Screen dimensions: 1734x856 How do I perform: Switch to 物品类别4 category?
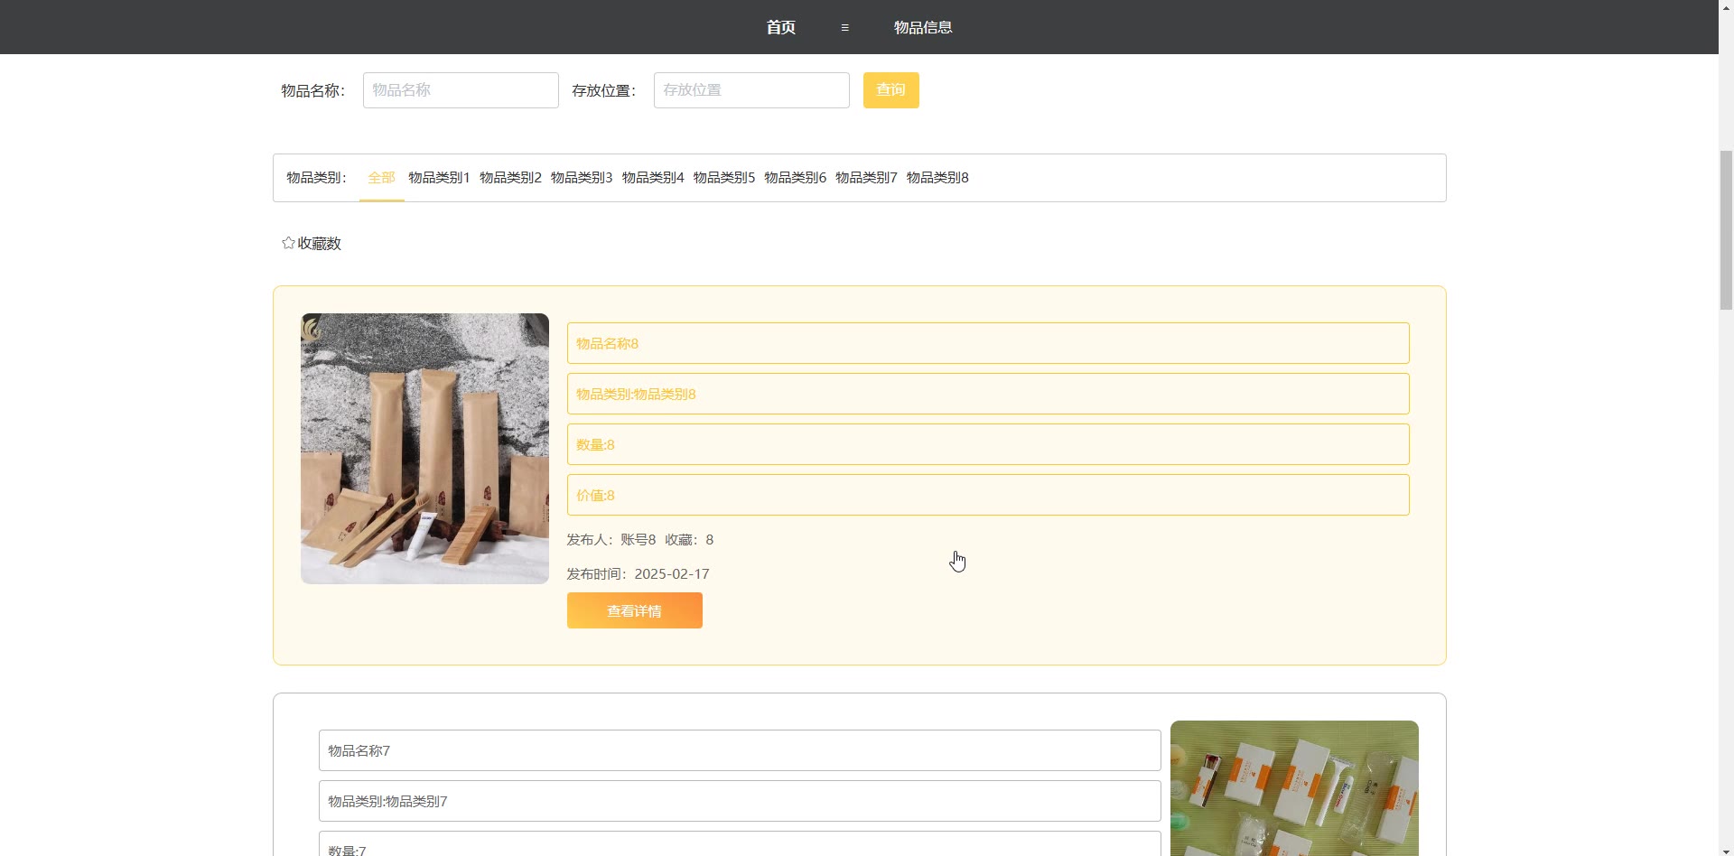coord(653,178)
